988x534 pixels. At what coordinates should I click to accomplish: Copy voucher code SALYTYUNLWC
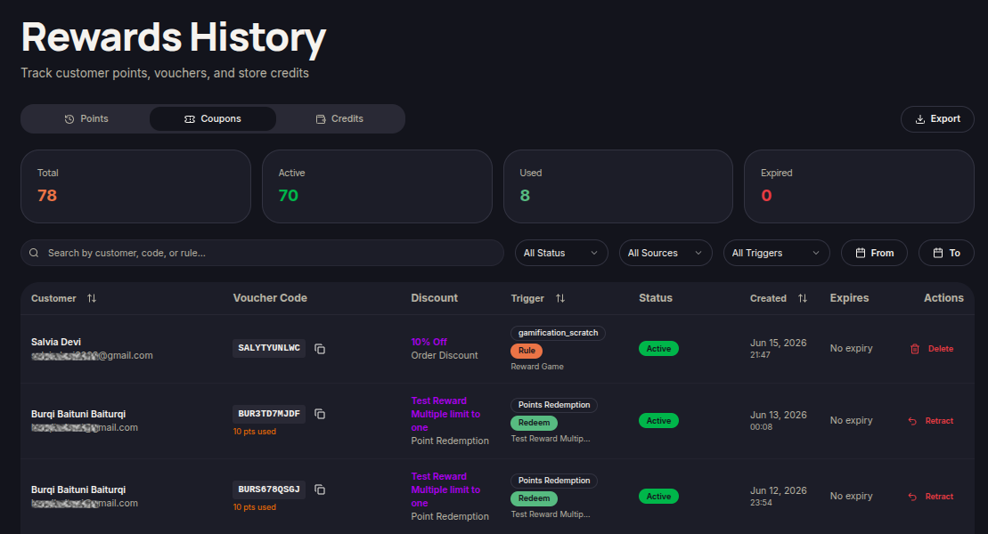click(320, 349)
